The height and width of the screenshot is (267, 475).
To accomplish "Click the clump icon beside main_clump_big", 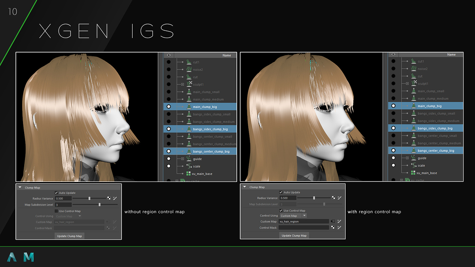I will click(x=189, y=107).
